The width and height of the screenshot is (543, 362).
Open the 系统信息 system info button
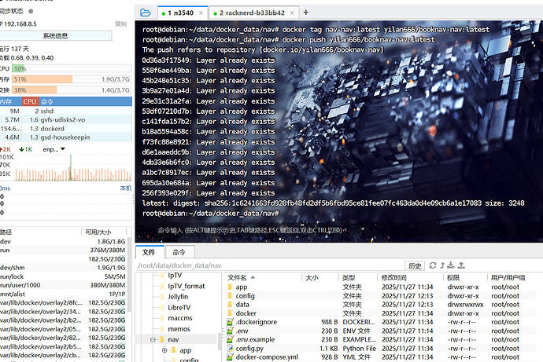(x=55, y=35)
